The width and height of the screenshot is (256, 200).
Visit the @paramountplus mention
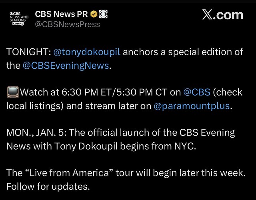pyautogui.click(x=192, y=106)
